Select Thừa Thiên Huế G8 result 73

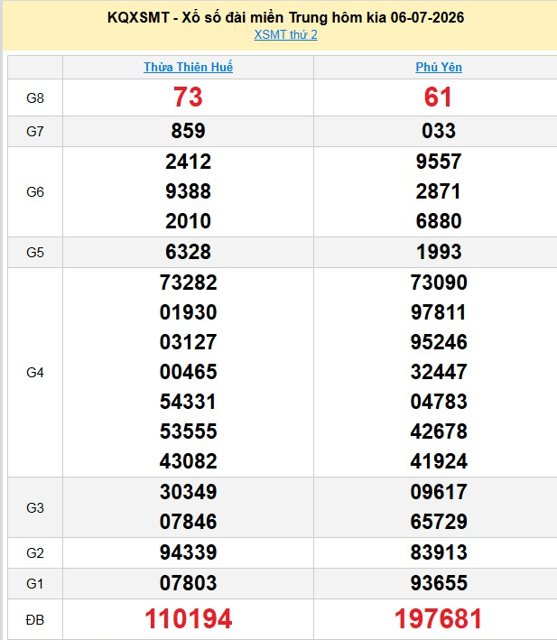click(188, 97)
